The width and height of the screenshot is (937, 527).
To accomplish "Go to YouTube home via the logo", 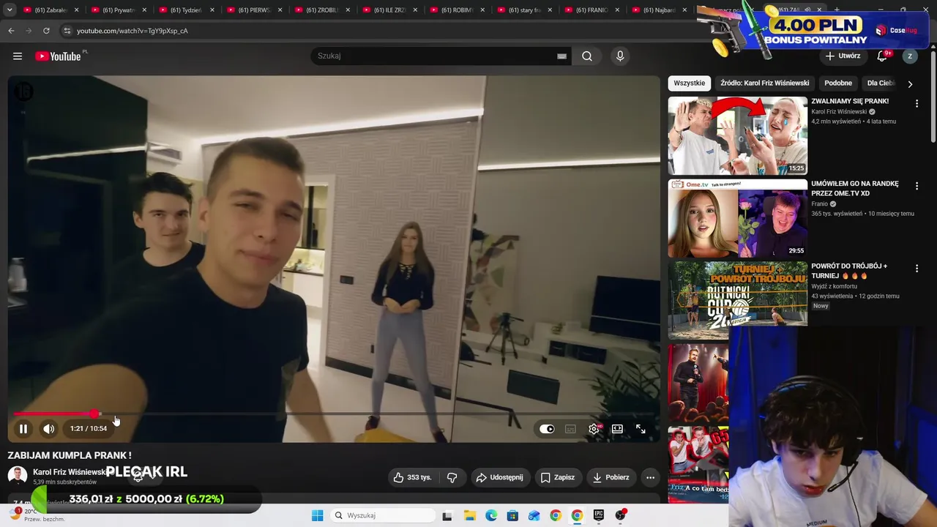I will click(x=58, y=56).
